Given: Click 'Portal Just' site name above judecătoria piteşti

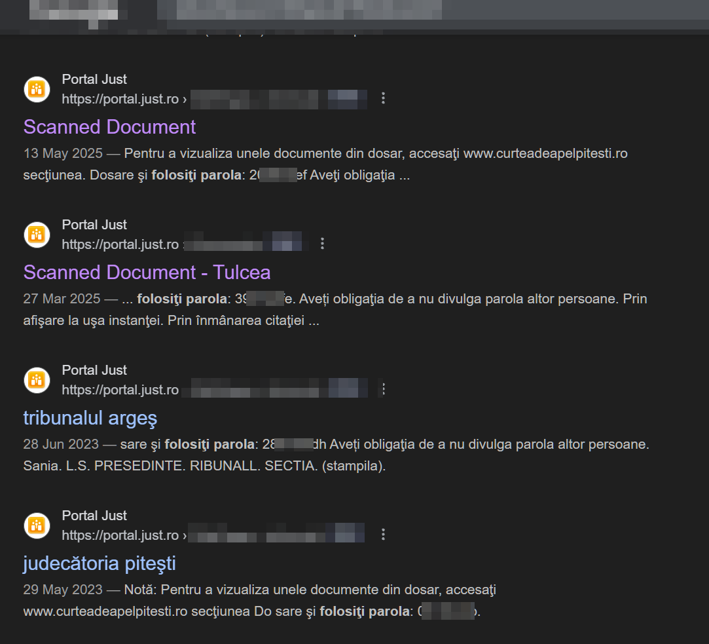Looking at the screenshot, I should (94, 516).
